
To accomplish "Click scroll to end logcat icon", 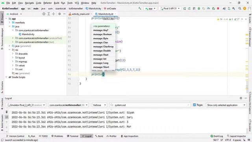I will pyautogui.click(x=7, y=117).
